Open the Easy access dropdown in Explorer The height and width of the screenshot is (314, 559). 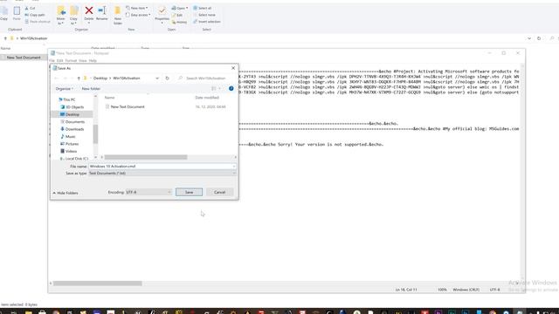coord(138,15)
